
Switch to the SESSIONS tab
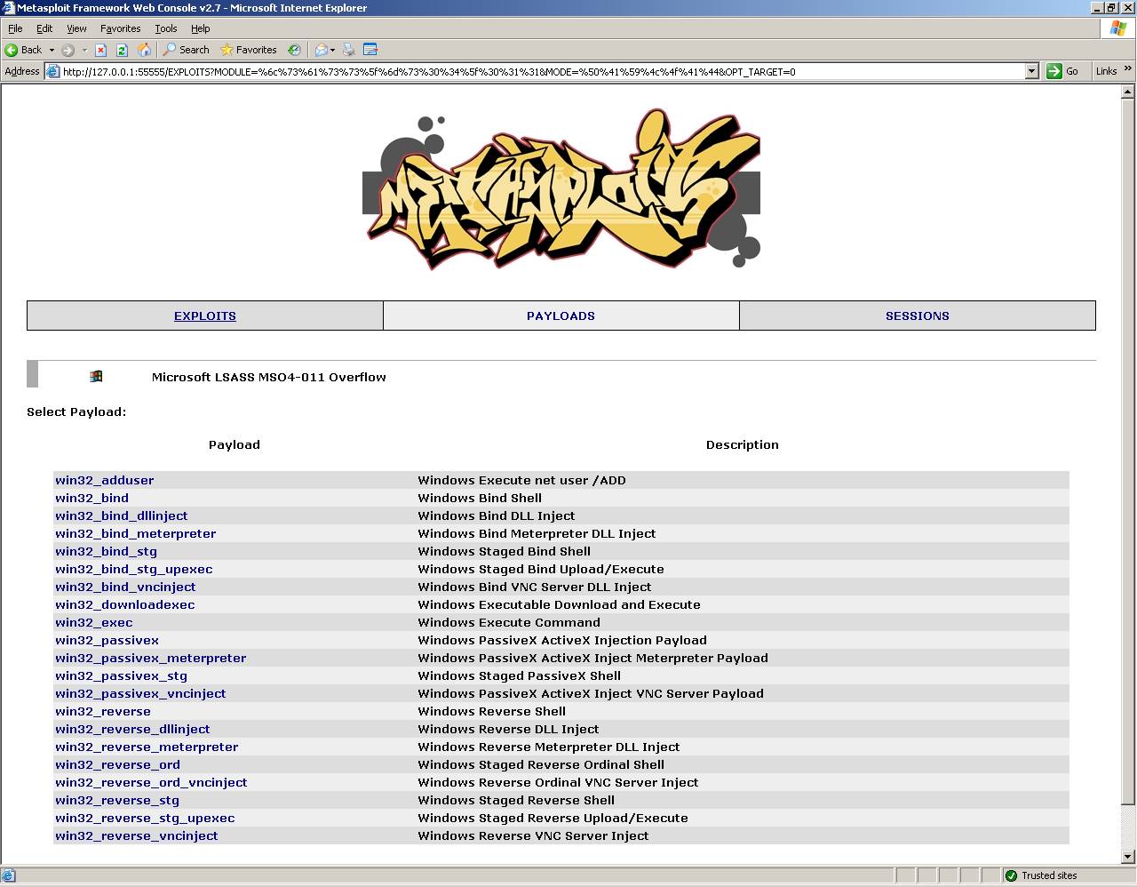click(917, 316)
